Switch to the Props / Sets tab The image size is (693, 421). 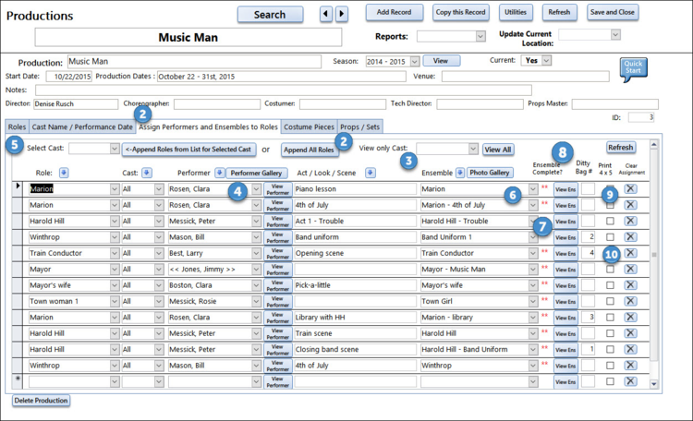(359, 126)
